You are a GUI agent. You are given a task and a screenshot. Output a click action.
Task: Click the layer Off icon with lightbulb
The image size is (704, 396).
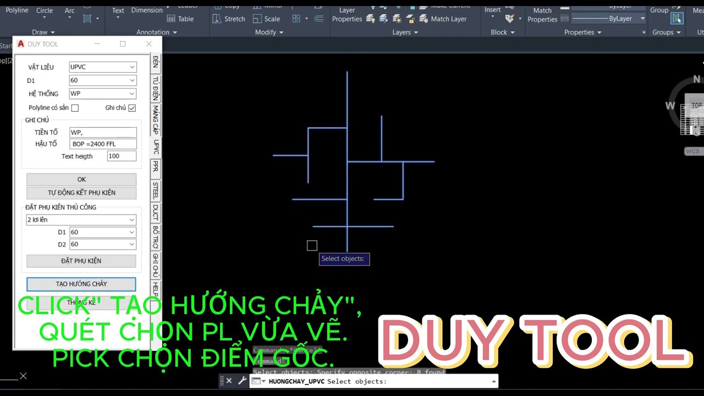click(370, 19)
